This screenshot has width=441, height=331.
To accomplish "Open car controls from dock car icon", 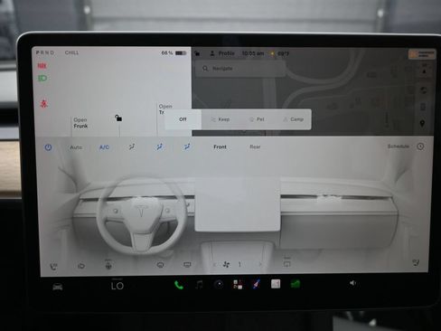I will pyautogui.click(x=58, y=287).
